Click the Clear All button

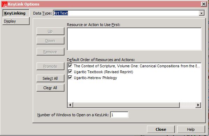(50, 88)
